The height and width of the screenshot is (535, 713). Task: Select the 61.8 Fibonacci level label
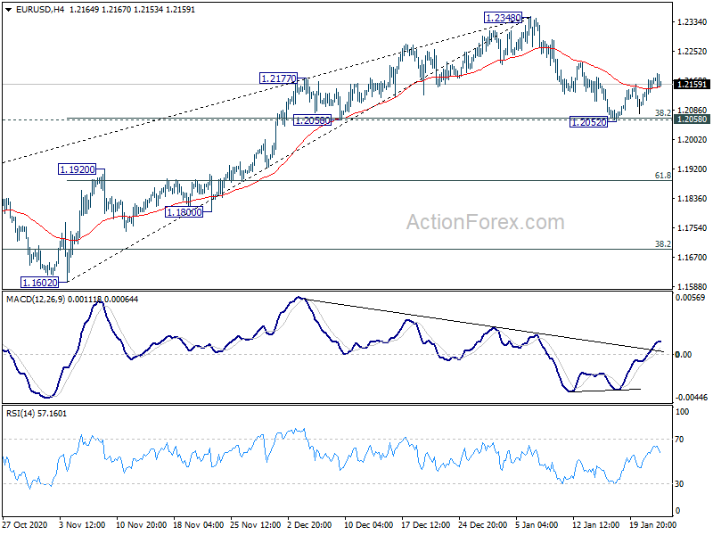[662, 175]
